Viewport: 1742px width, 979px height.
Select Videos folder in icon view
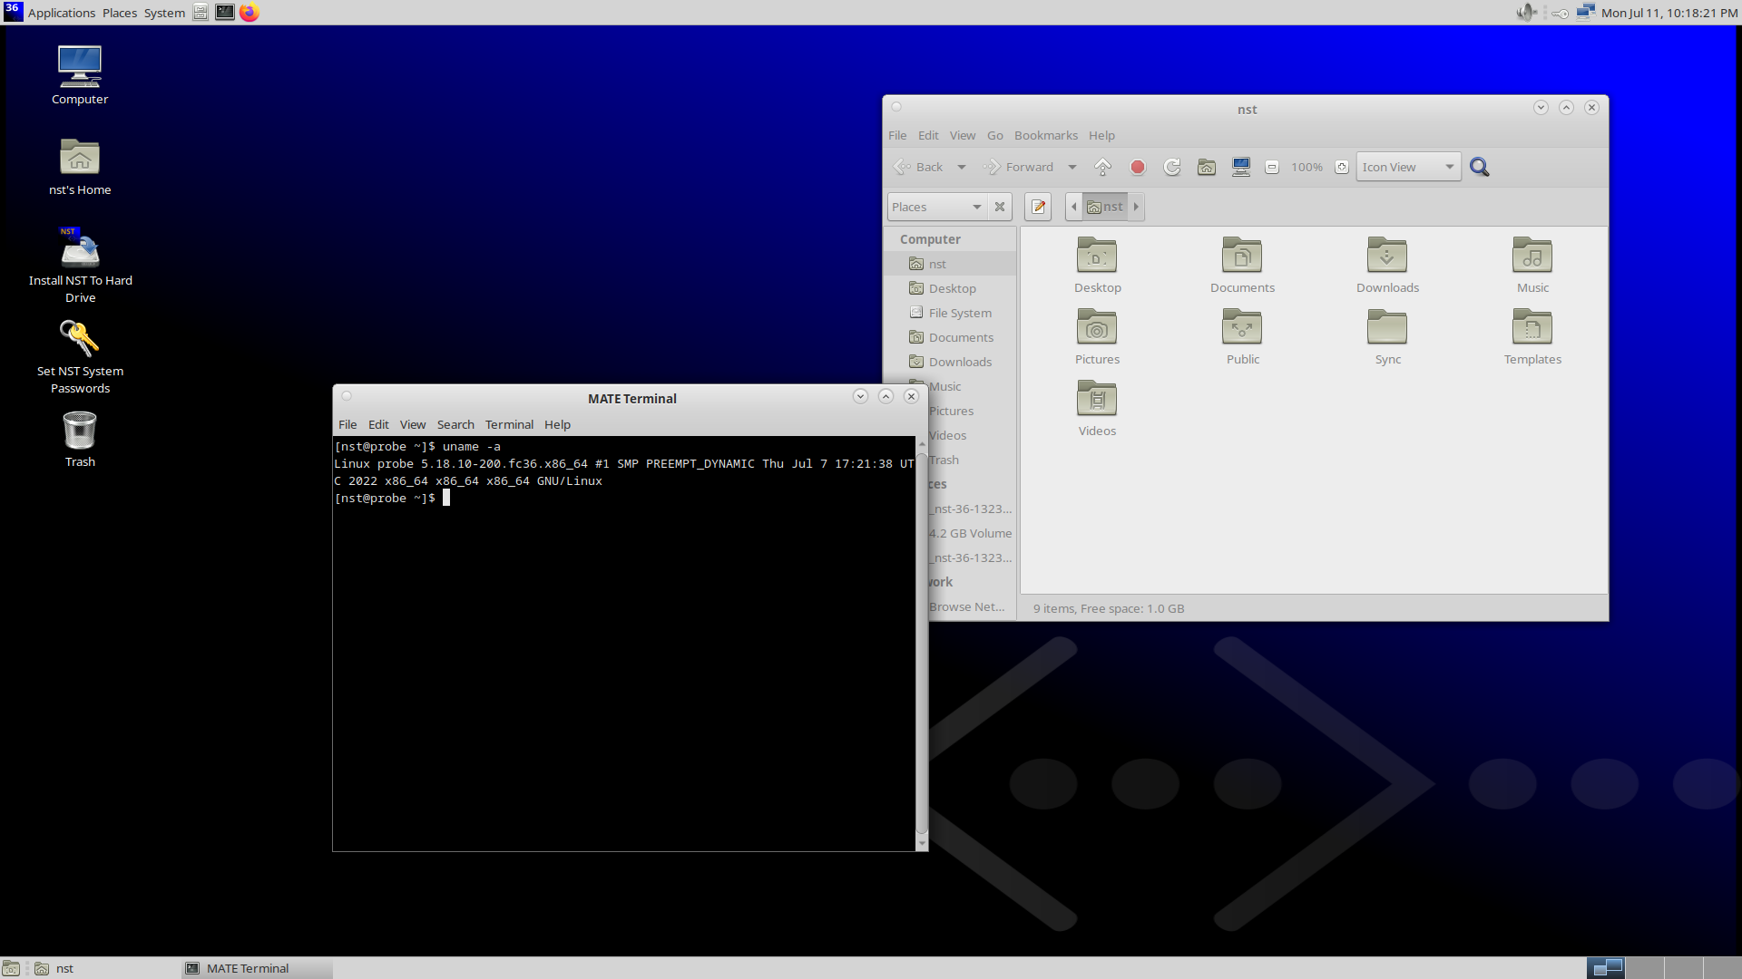(1097, 408)
